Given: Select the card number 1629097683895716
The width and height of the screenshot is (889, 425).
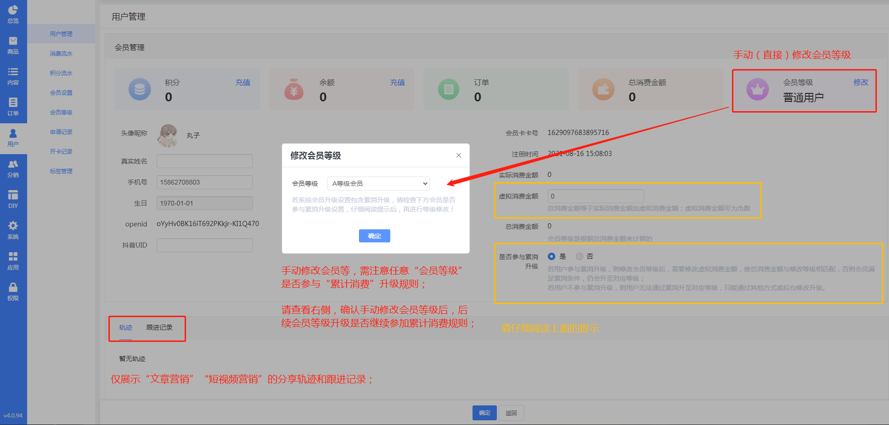Looking at the screenshot, I should [578, 133].
